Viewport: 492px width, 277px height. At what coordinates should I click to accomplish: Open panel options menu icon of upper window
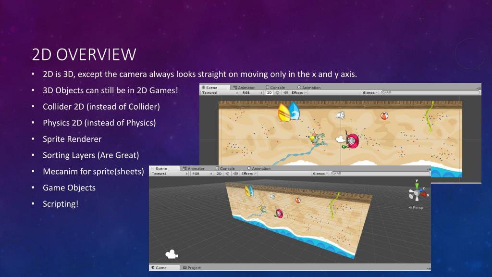point(478,88)
